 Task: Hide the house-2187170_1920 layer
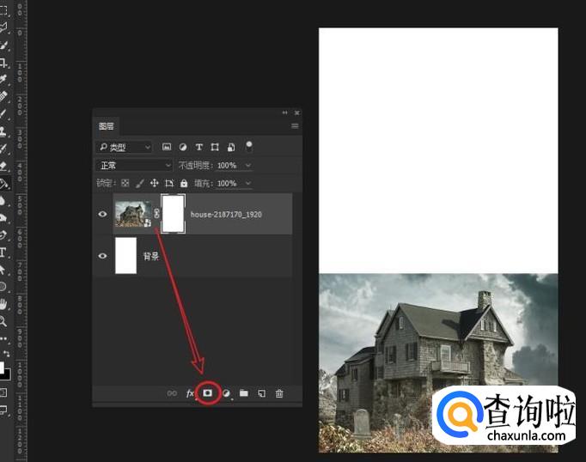[103, 214]
